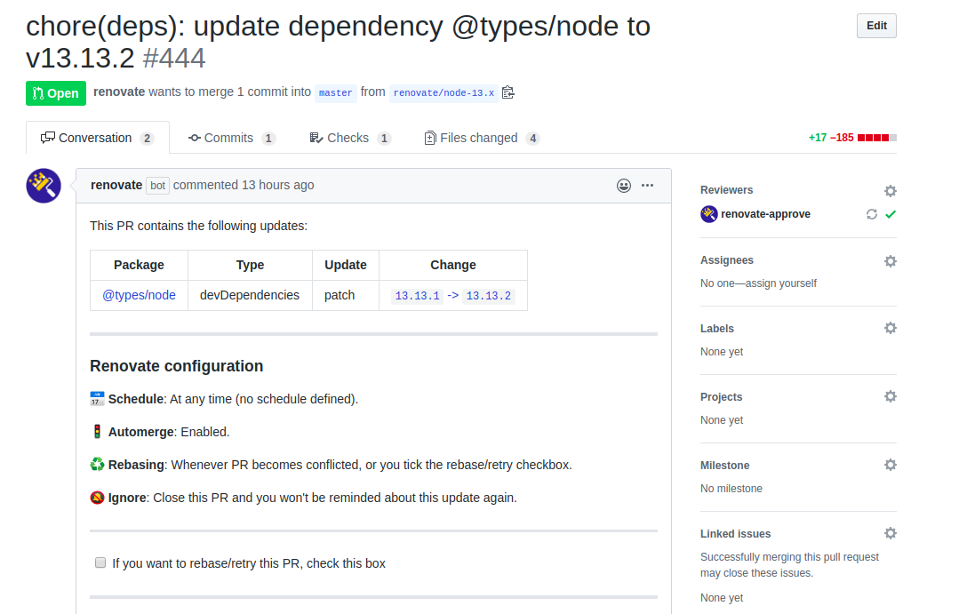Viewport: 959px width, 614px height.
Task: Click the Assignees sidebar heading
Action: click(727, 260)
